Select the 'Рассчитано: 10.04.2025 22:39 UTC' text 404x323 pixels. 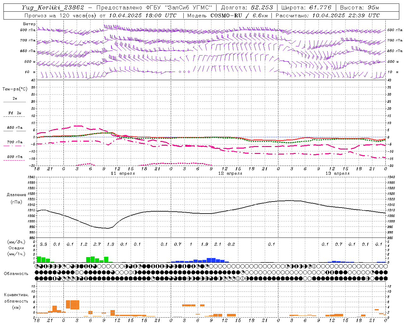(328, 15)
